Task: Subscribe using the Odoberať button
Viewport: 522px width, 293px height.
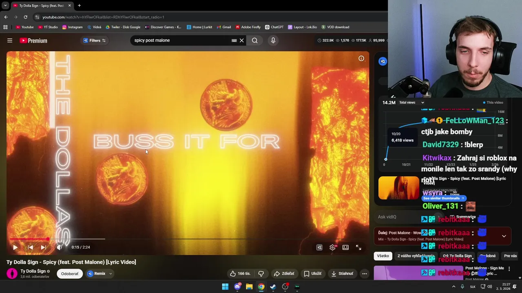Action: pos(70,273)
